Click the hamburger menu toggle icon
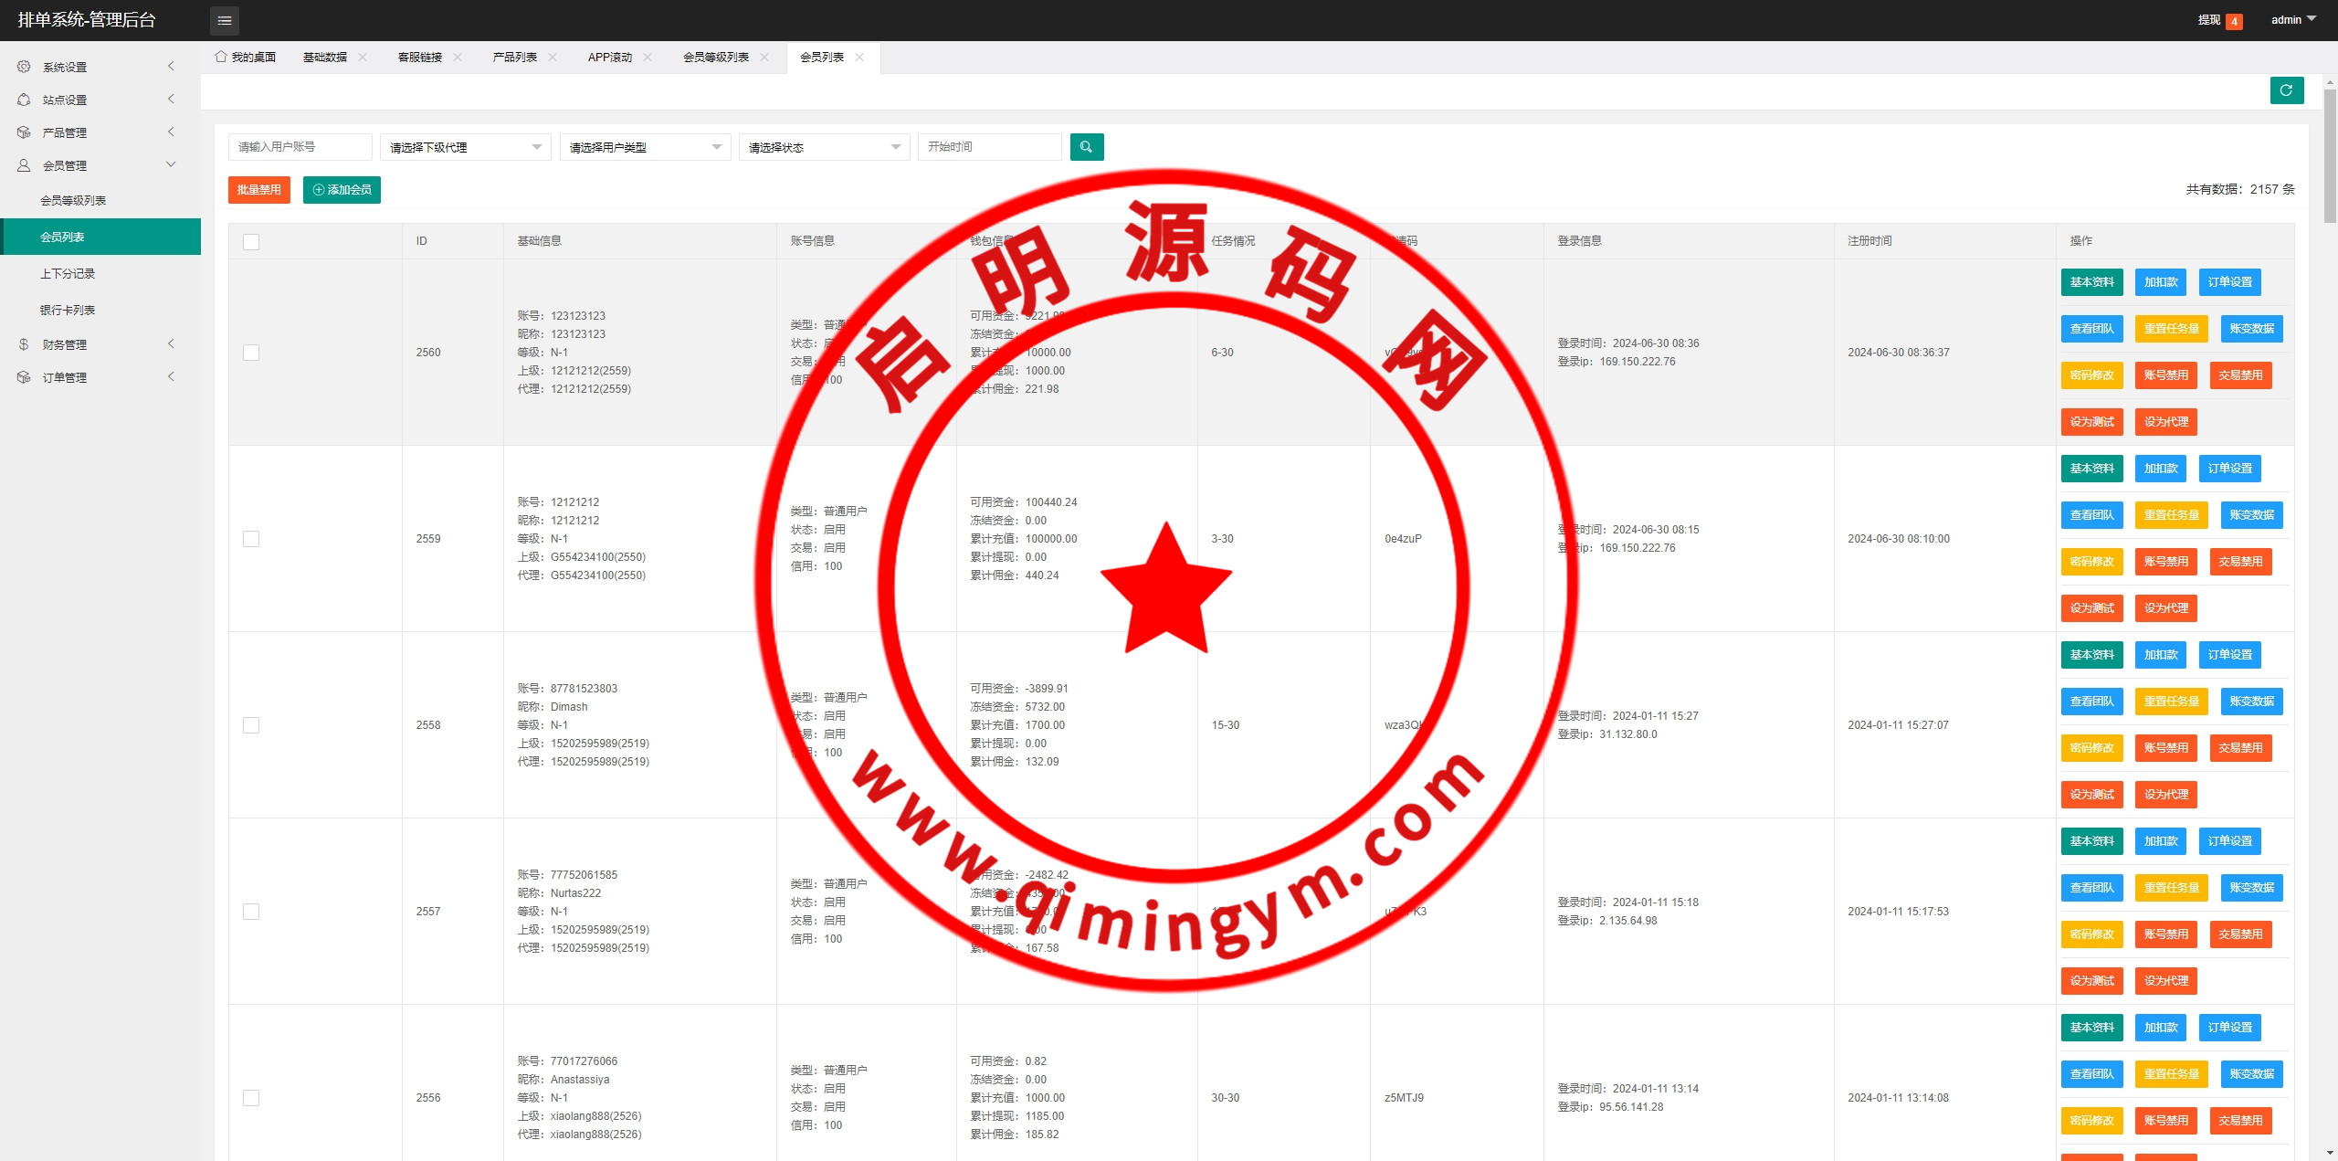The width and height of the screenshot is (2338, 1161). (225, 20)
